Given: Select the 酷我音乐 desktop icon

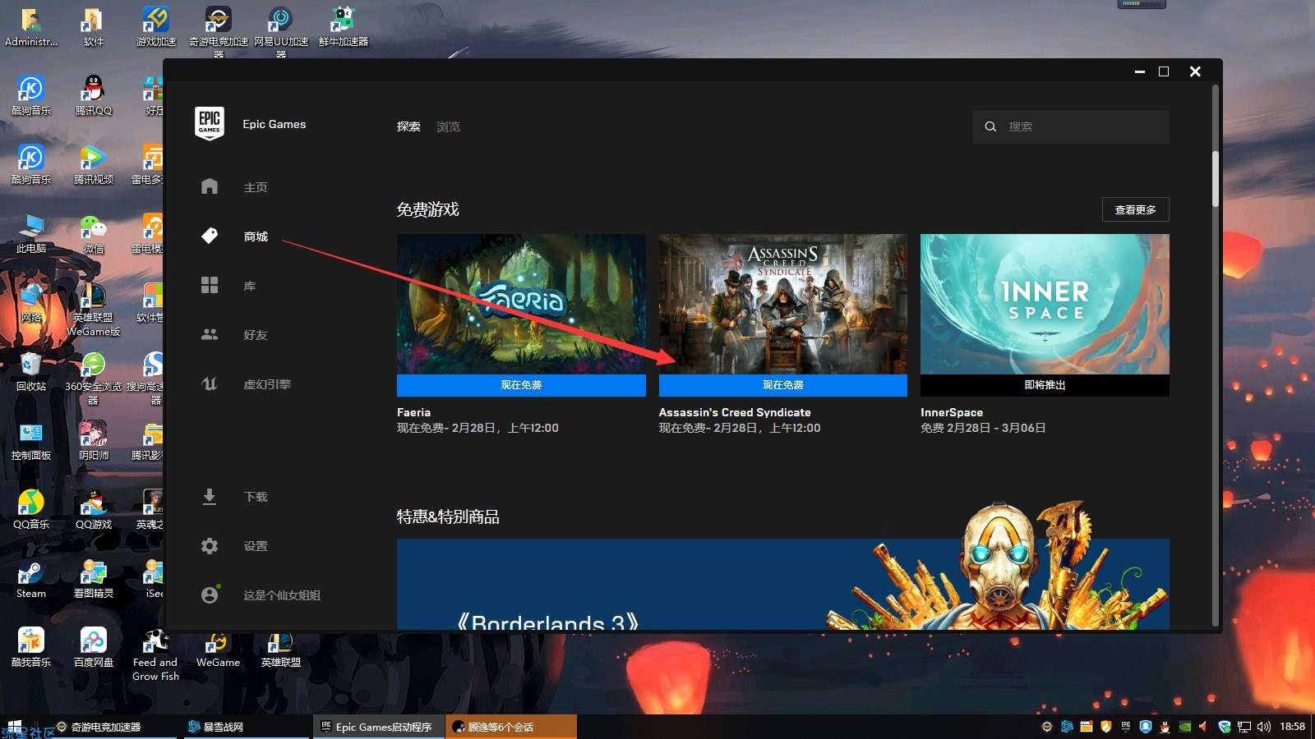Looking at the screenshot, I should (31, 647).
